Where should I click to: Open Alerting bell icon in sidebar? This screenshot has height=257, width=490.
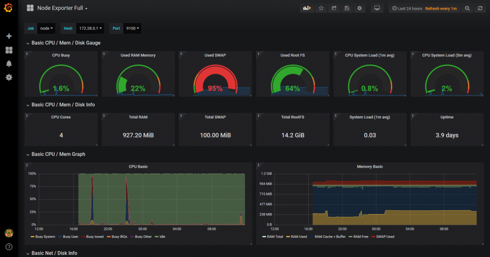pyautogui.click(x=9, y=64)
